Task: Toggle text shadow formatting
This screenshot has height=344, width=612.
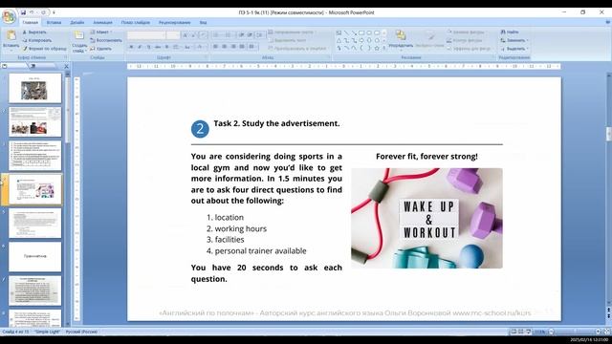Action: [166, 47]
